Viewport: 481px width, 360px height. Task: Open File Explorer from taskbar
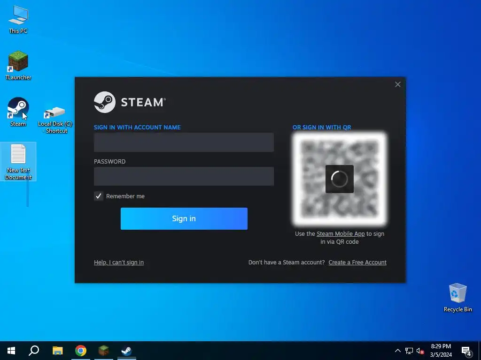coord(57,351)
